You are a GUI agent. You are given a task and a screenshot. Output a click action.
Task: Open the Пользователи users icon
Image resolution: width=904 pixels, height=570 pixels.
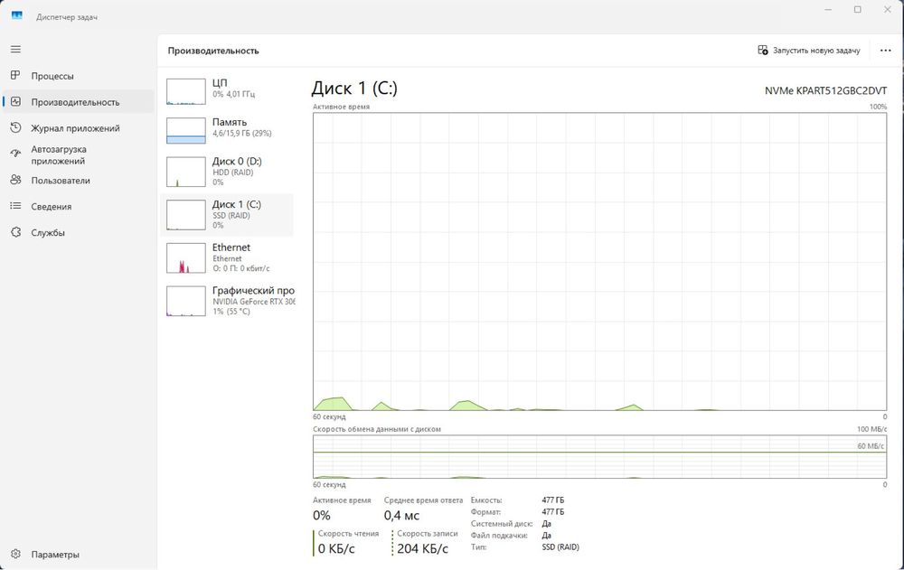click(x=15, y=180)
